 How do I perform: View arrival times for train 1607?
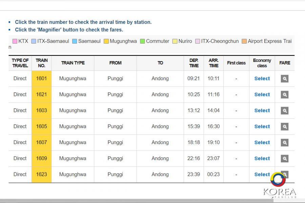pyautogui.click(x=41, y=142)
